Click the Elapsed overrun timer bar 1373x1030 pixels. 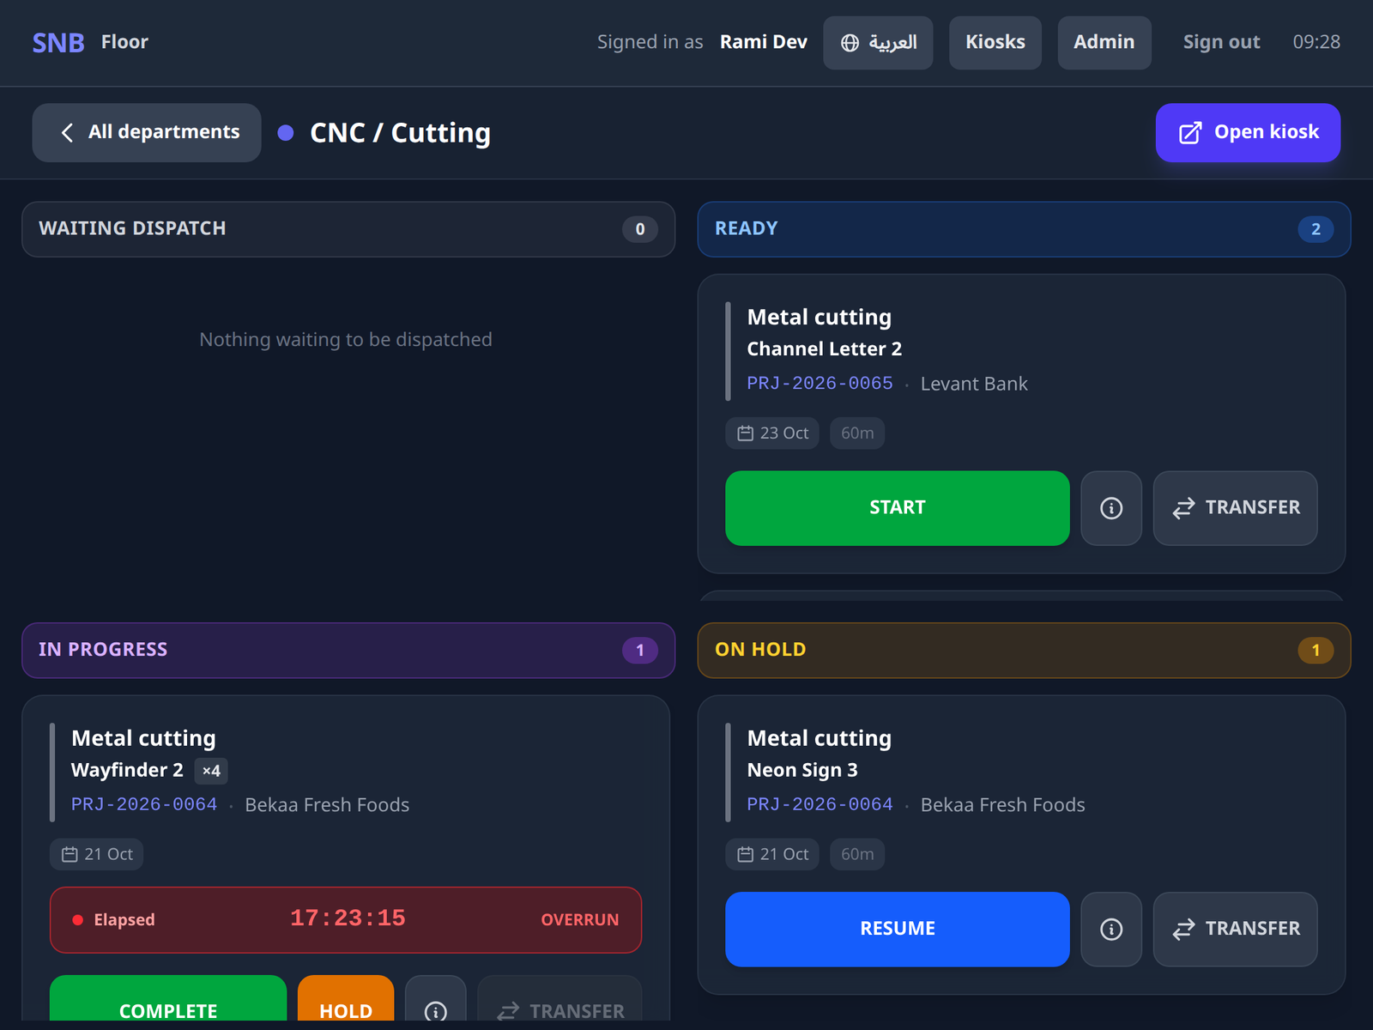(x=346, y=920)
